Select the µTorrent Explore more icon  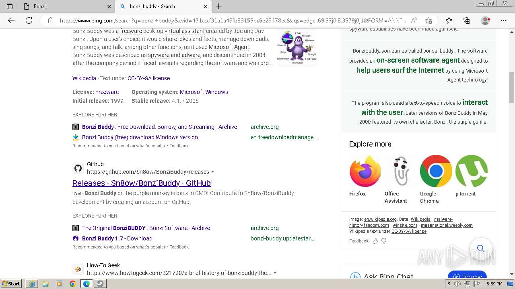point(471,171)
